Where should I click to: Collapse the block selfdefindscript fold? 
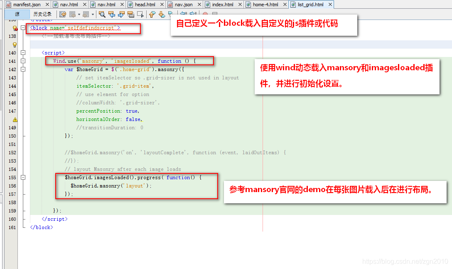(23, 28)
